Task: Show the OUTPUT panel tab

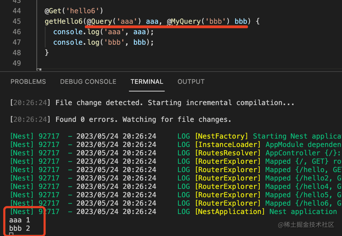Action: click(191, 82)
